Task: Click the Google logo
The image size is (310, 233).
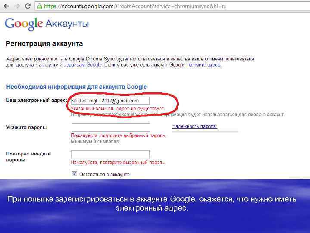Action: click(24, 24)
